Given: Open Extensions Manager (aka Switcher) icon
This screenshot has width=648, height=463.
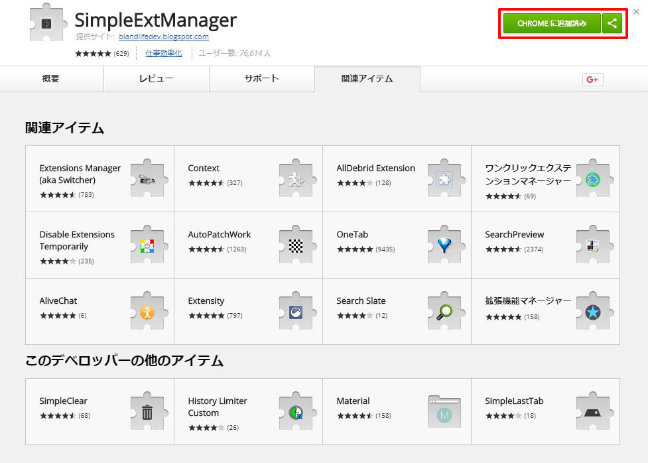Looking at the screenshot, I should pos(149,178).
